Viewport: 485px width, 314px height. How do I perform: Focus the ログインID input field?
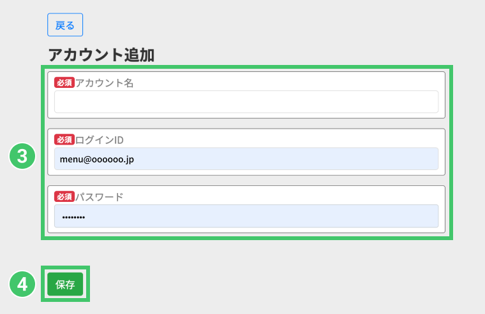coord(246,159)
